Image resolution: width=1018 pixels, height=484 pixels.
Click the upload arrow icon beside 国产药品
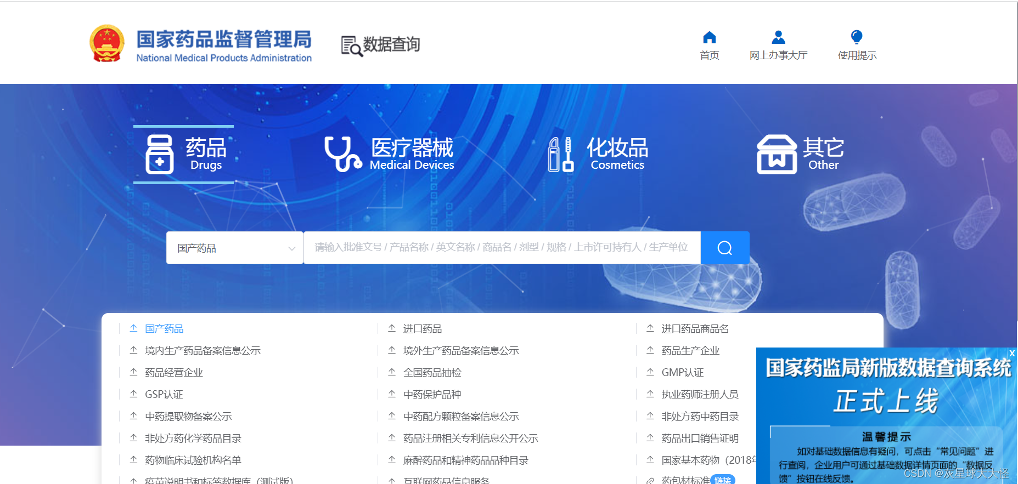pyautogui.click(x=133, y=328)
